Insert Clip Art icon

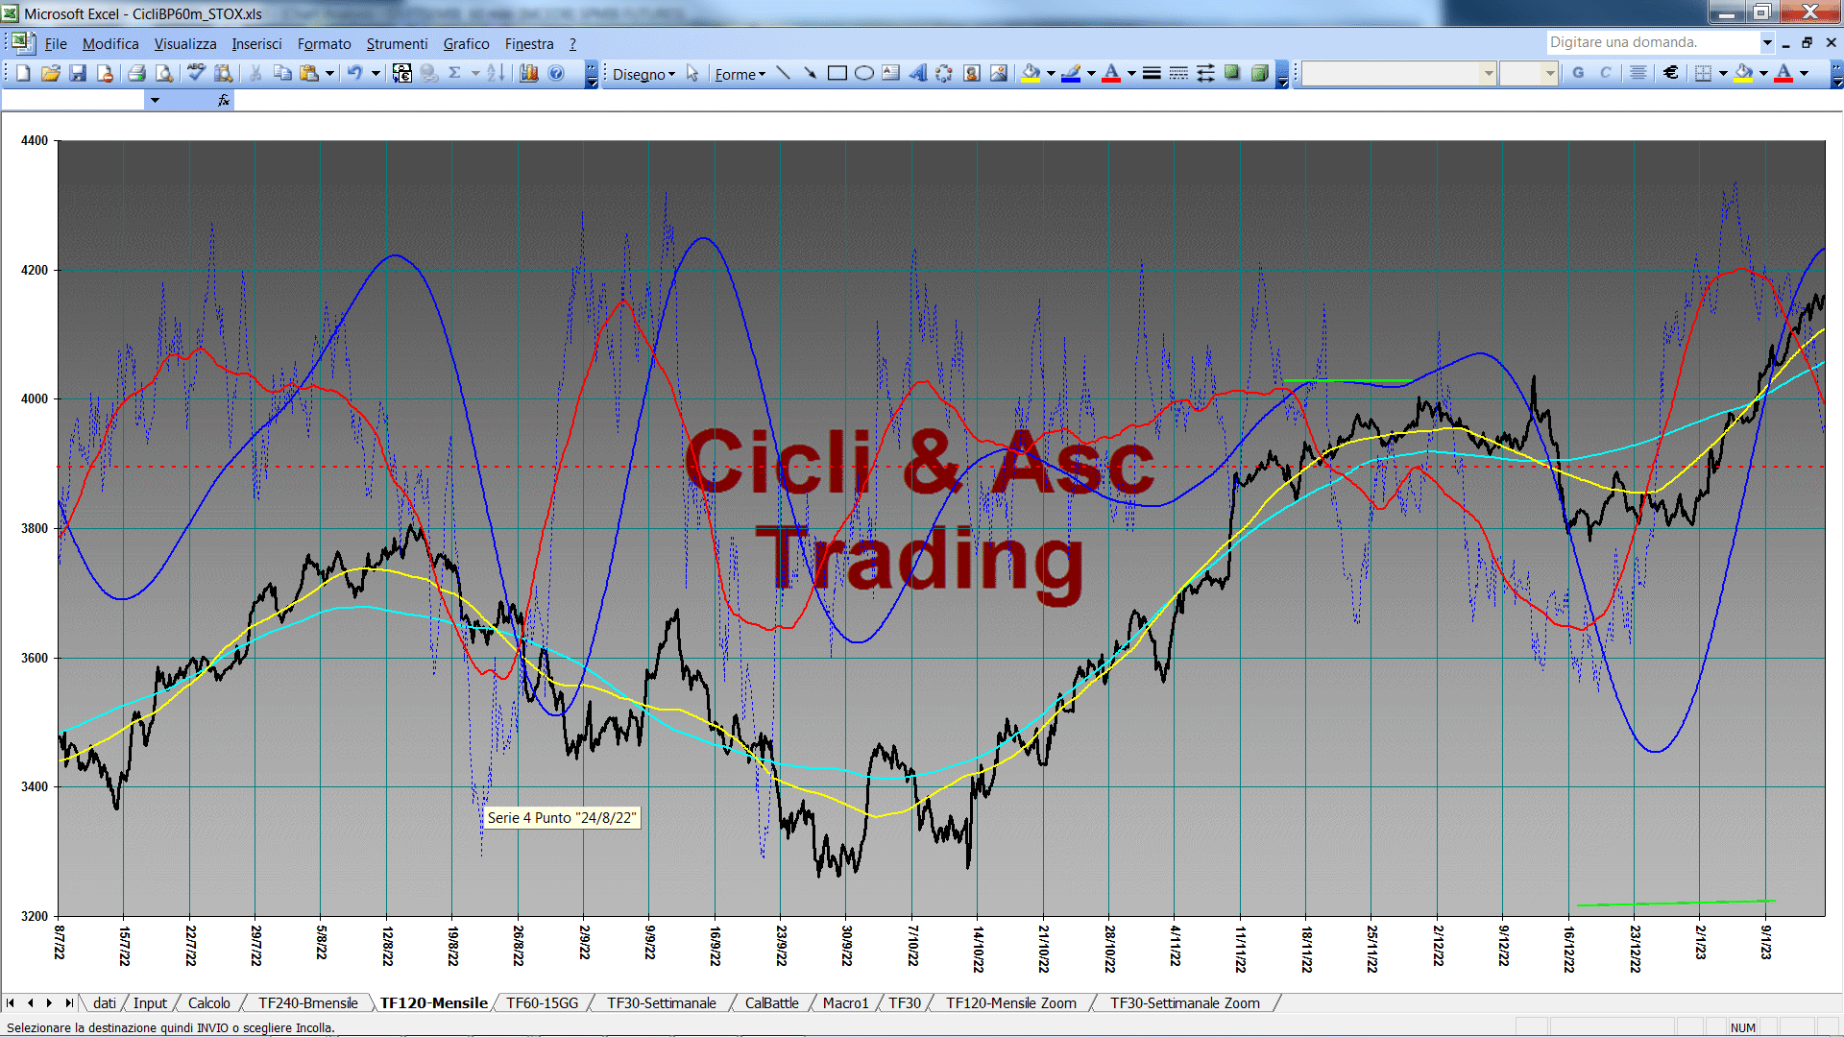972,73
